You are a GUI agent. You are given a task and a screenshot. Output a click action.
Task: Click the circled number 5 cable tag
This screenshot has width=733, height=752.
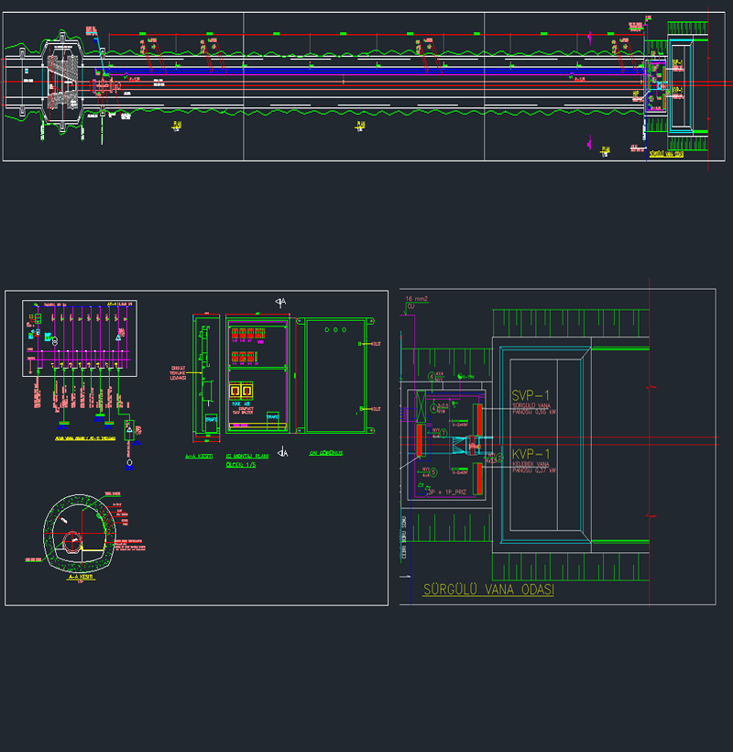click(432, 473)
